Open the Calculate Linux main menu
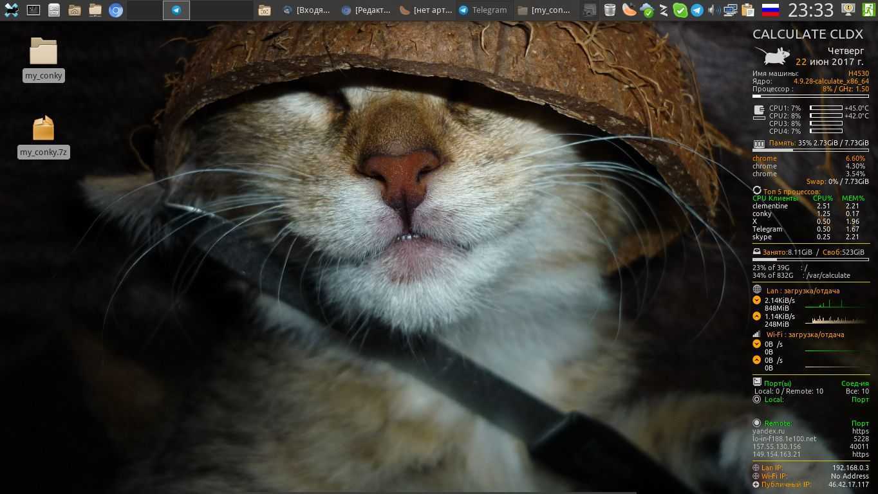The height and width of the screenshot is (494, 878). point(12,10)
